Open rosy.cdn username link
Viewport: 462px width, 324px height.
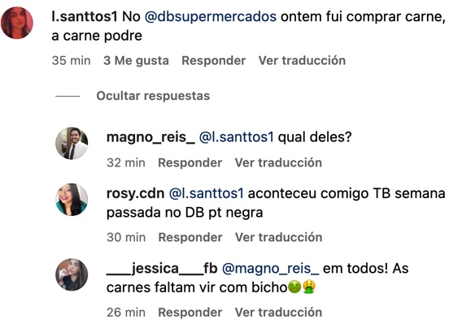point(135,193)
